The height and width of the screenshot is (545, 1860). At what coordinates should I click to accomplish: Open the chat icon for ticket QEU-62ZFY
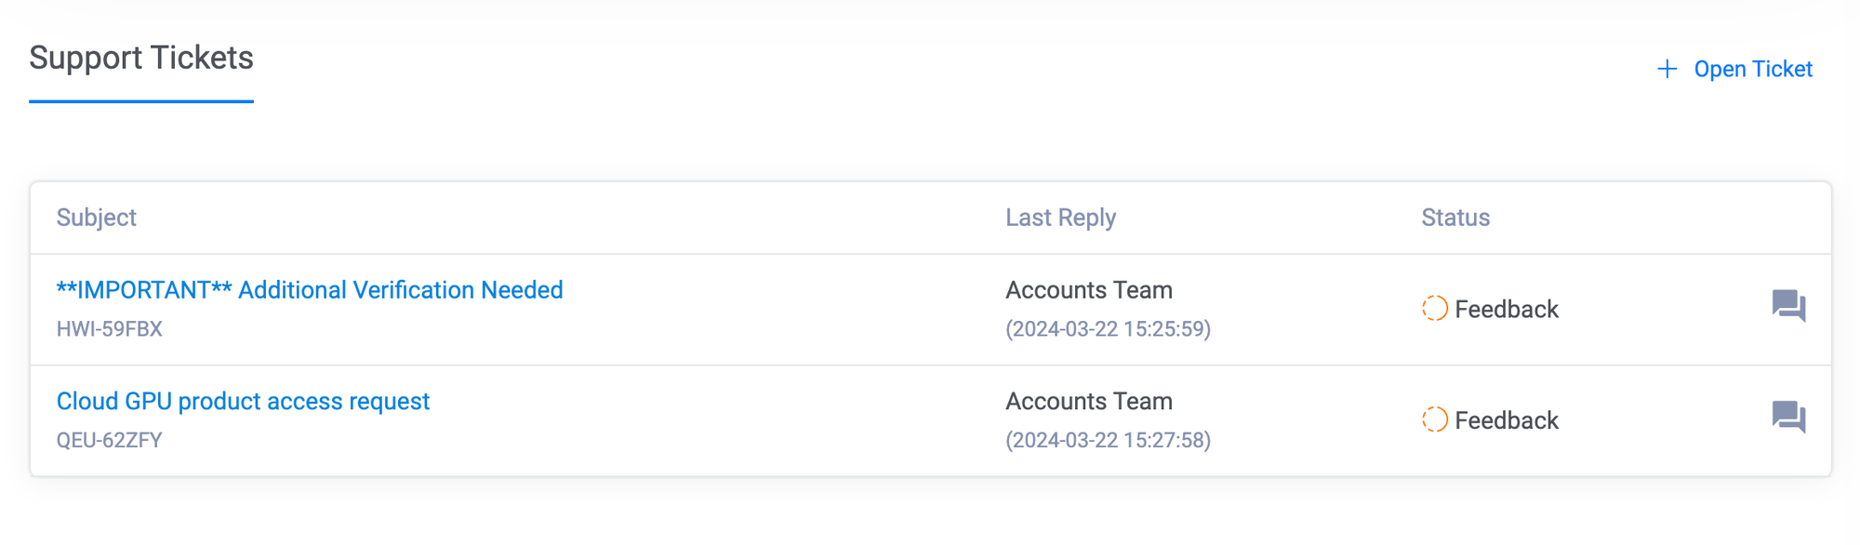tap(1787, 417)
